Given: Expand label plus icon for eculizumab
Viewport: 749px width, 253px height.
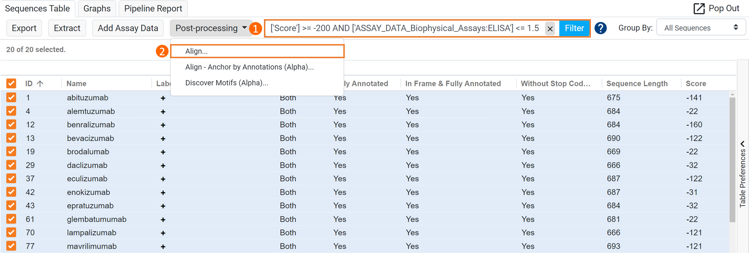Looking at the screenshot, I should click(x=163, y=179).
